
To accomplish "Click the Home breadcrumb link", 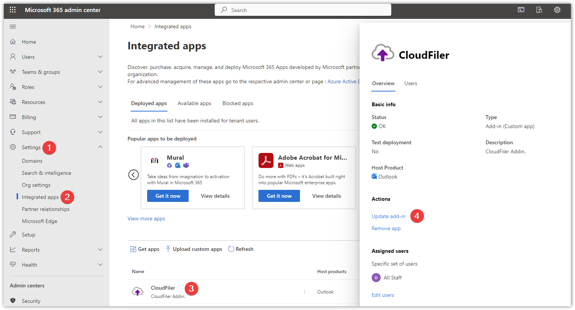I will 138,26.
